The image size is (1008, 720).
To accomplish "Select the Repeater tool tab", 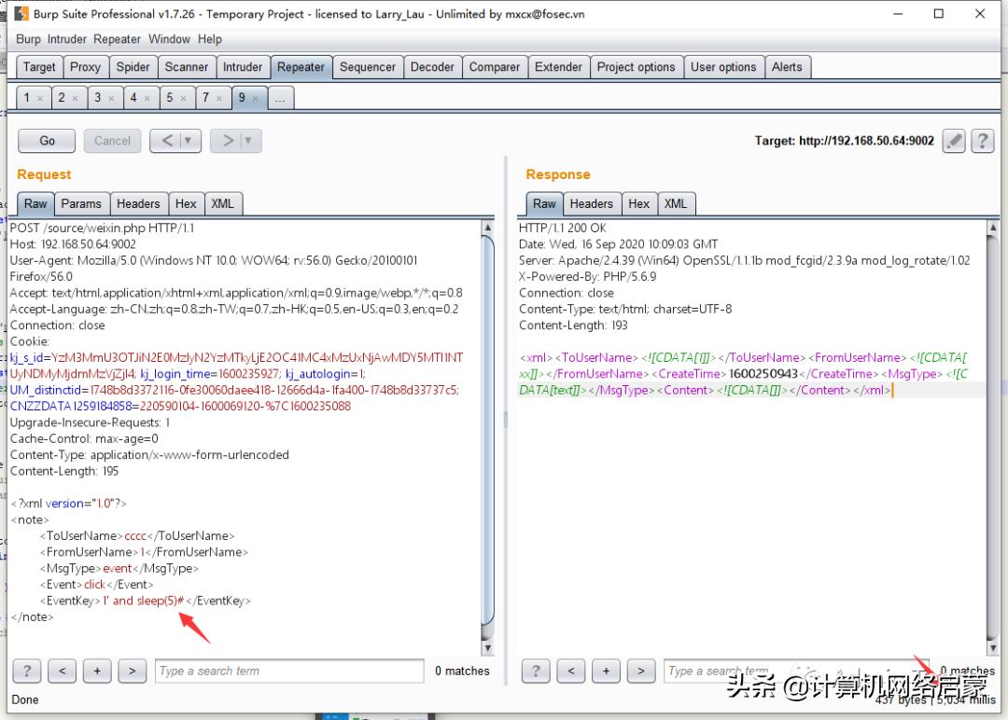I will (301, 67).
